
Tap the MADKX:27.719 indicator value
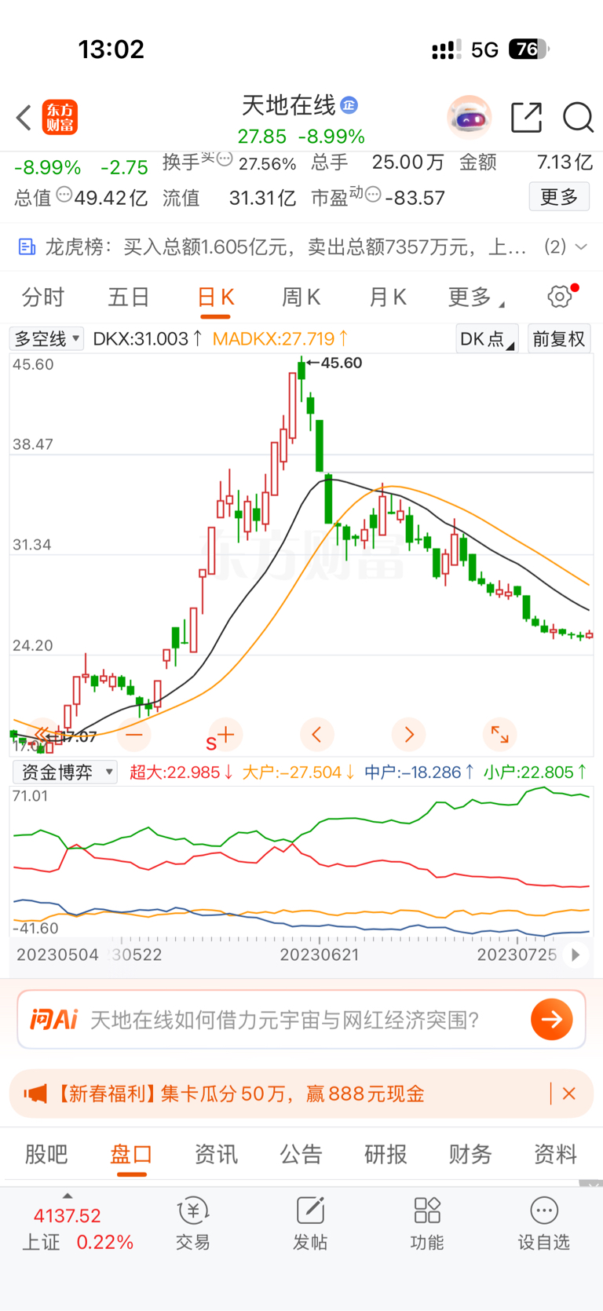coord(280,338)
